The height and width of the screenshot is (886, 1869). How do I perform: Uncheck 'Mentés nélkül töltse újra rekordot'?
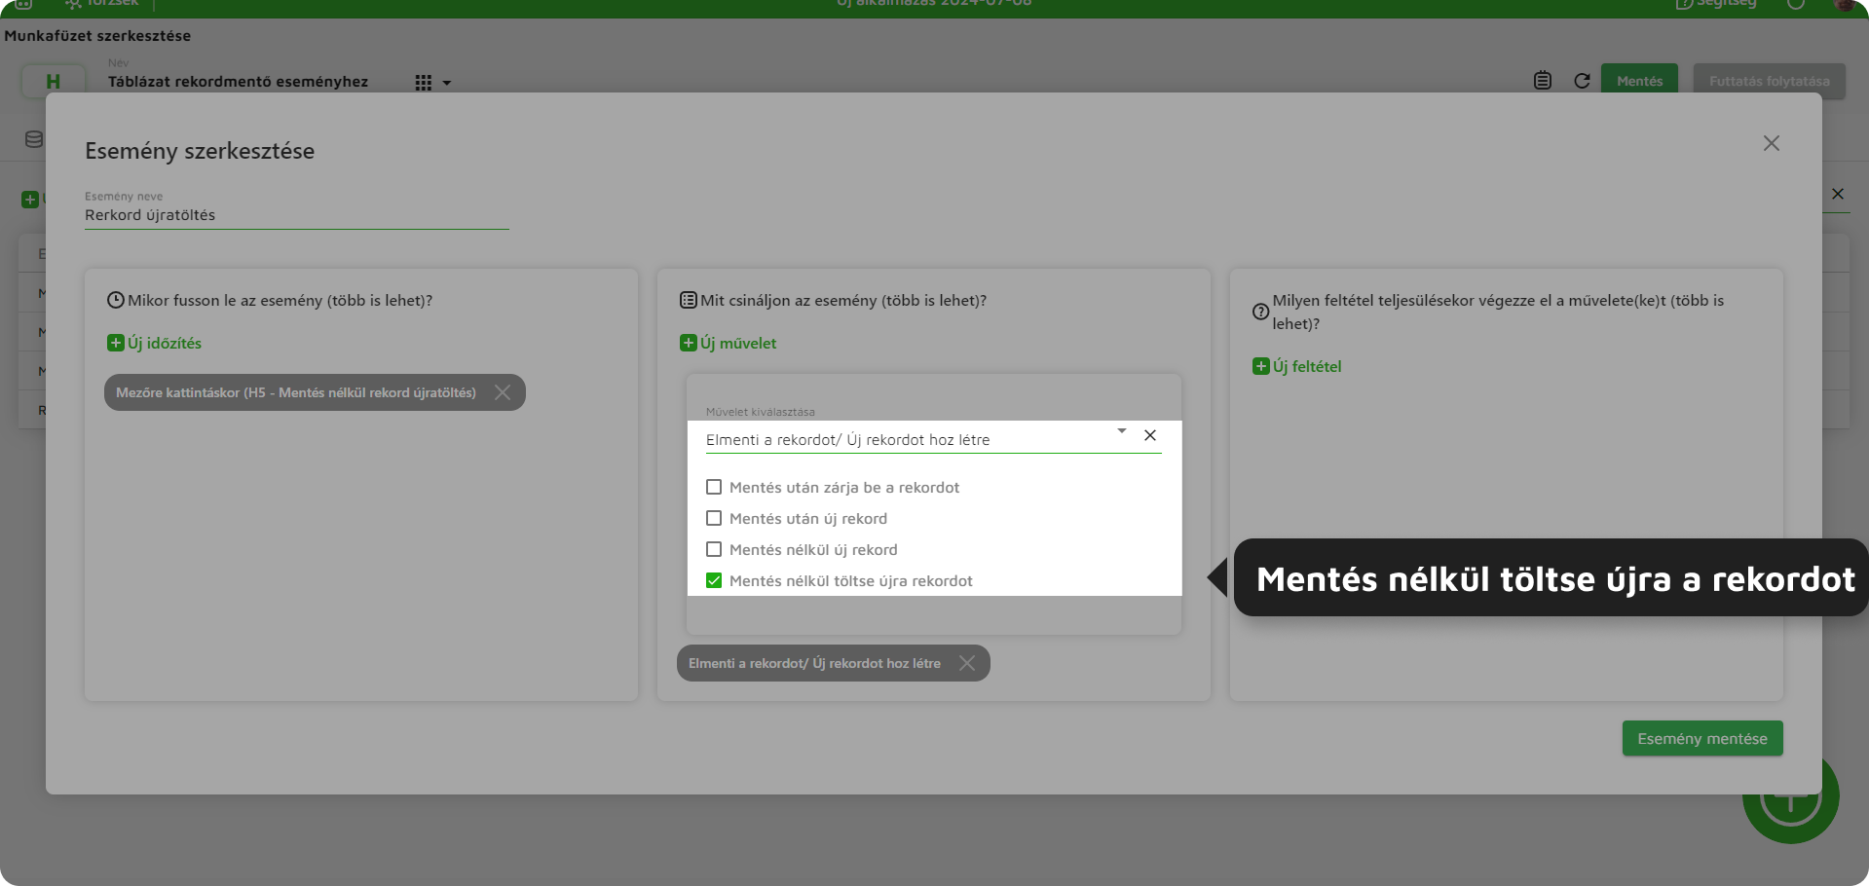pyautogui.click(x=714, y=580)
